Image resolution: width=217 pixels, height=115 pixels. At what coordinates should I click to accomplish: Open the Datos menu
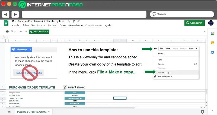(63, 25)
